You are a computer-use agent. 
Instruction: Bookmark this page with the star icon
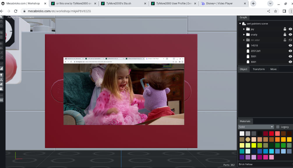pyautogui.click(x=276, y=11)
